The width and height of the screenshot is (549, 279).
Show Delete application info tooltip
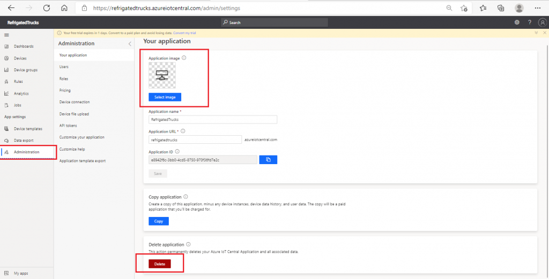(x=188, y=244)
